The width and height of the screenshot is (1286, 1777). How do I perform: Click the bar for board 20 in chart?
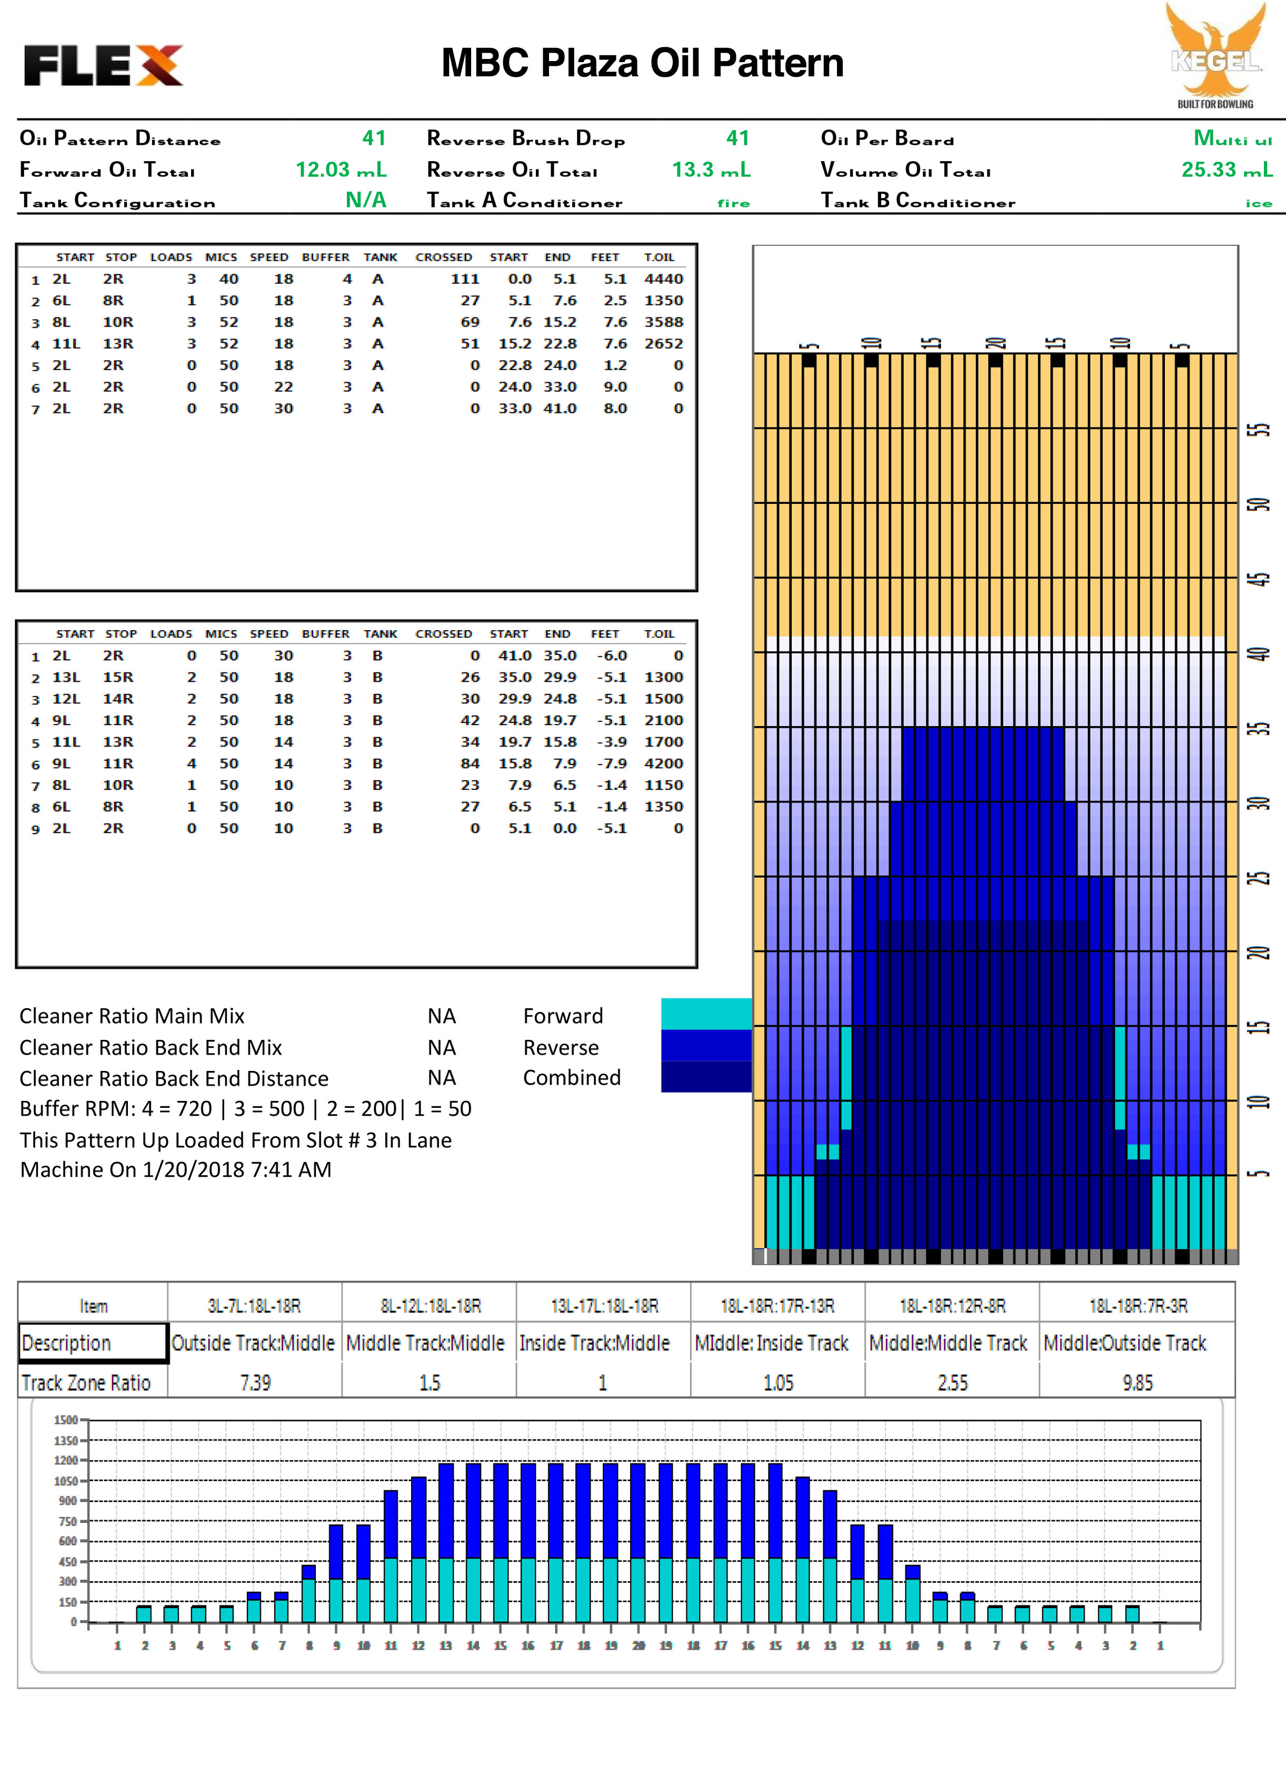(x=637, y=1542)
